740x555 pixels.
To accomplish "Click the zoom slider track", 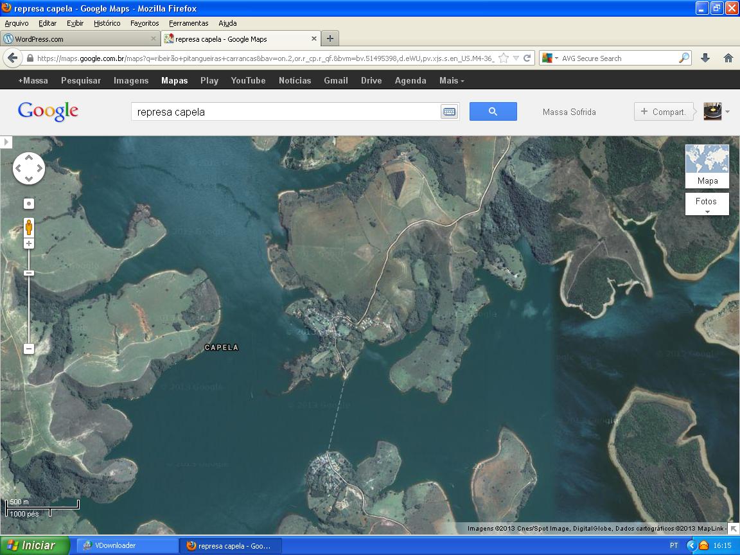I will click(x=29, y=308).
